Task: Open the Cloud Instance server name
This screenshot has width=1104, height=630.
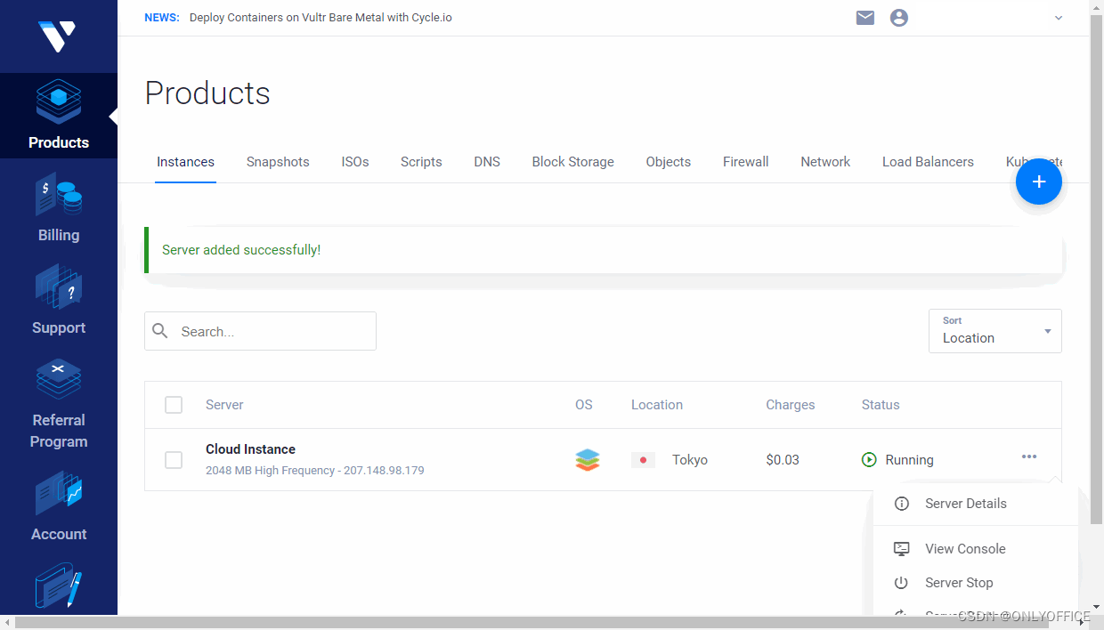Action: (250, 449)
